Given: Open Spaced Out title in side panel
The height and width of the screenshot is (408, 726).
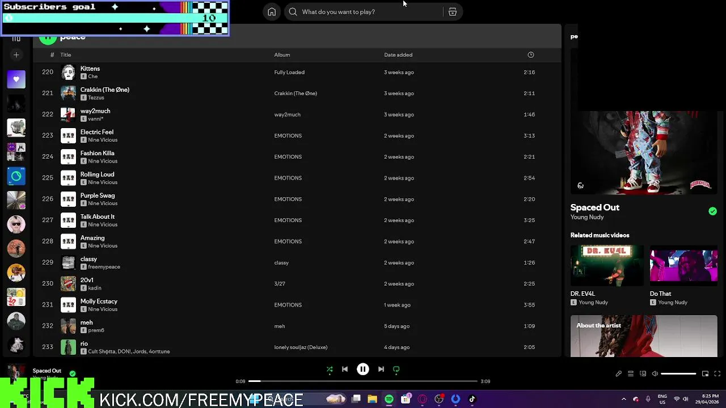Looking at the screenshot, I should tap(594, 207).
